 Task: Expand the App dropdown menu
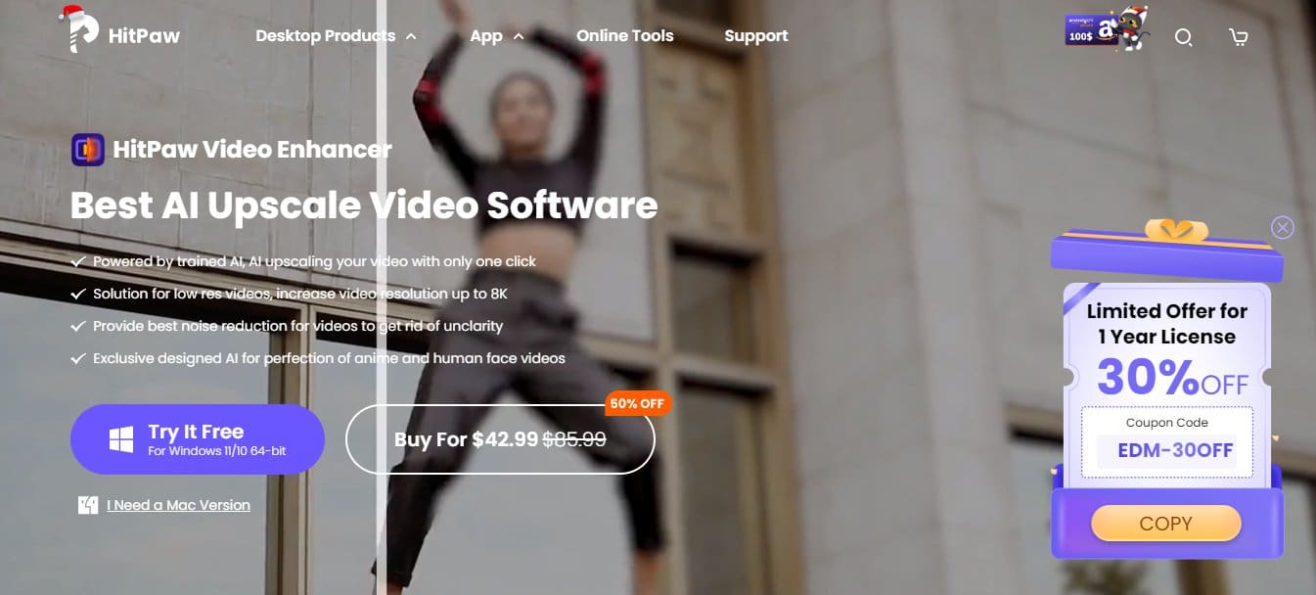point(497,36)
